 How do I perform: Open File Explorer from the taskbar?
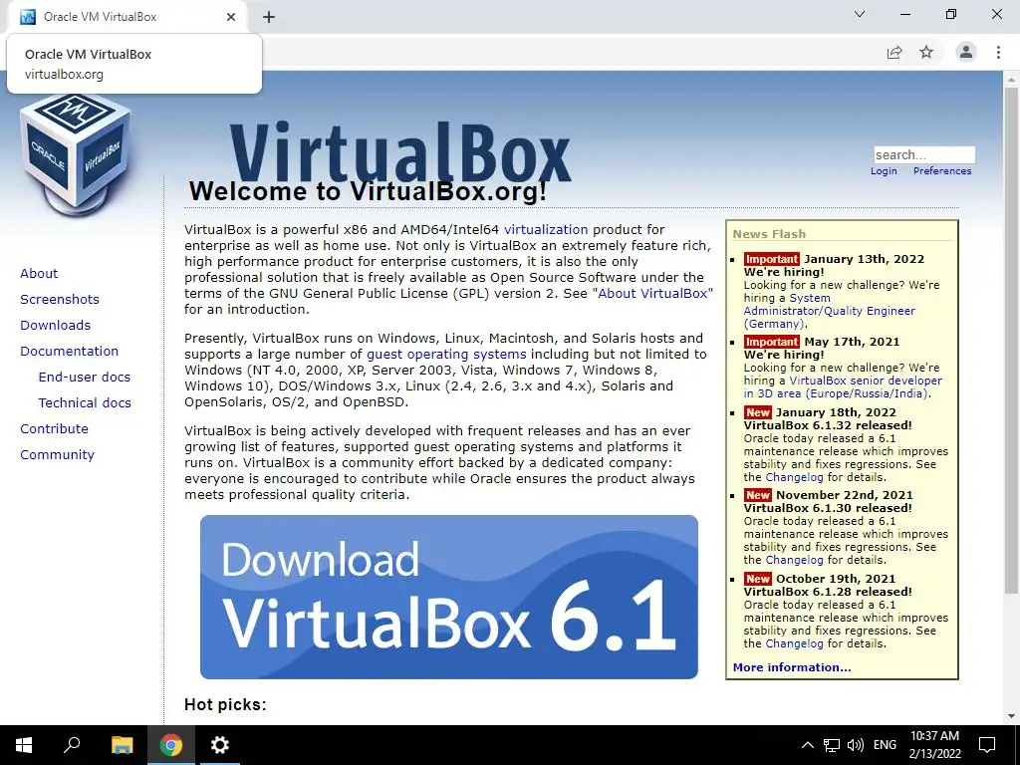[x=122, y=745]
